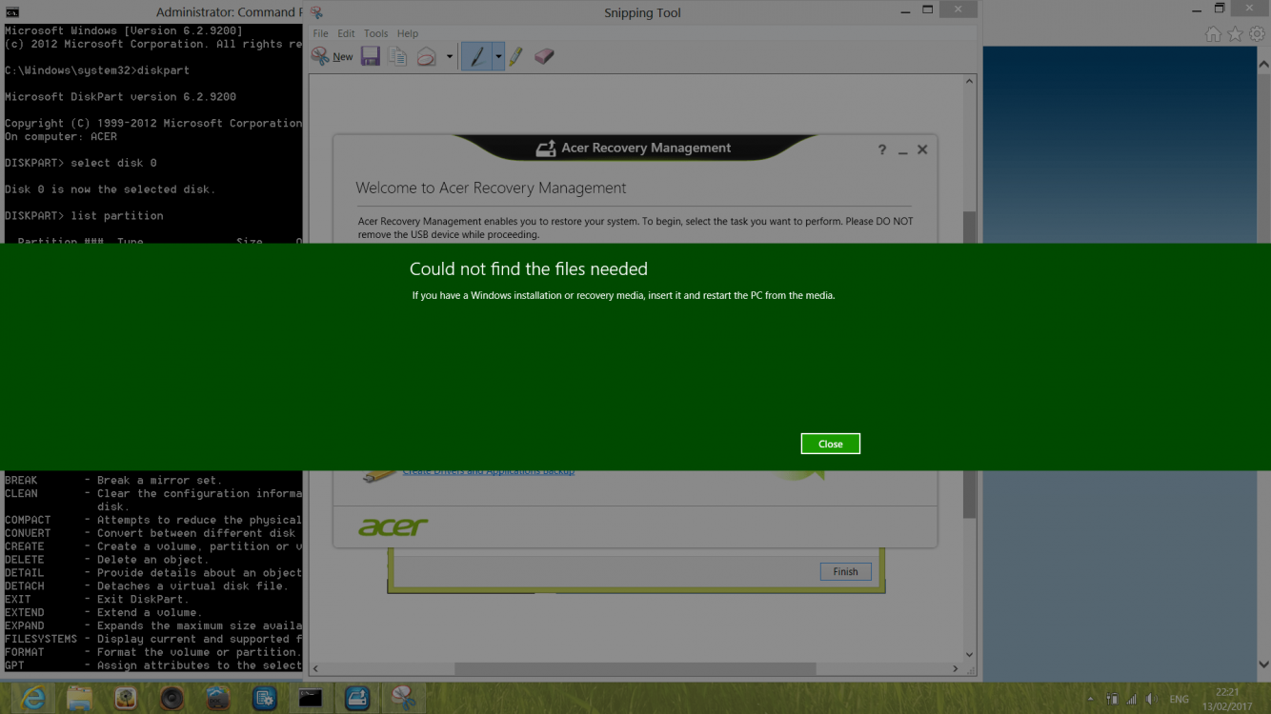The width and height of the screenshot is (1271, 714).
Task: Click the Snipping Tool title bar scissors icon
Action: pos(317,12)
